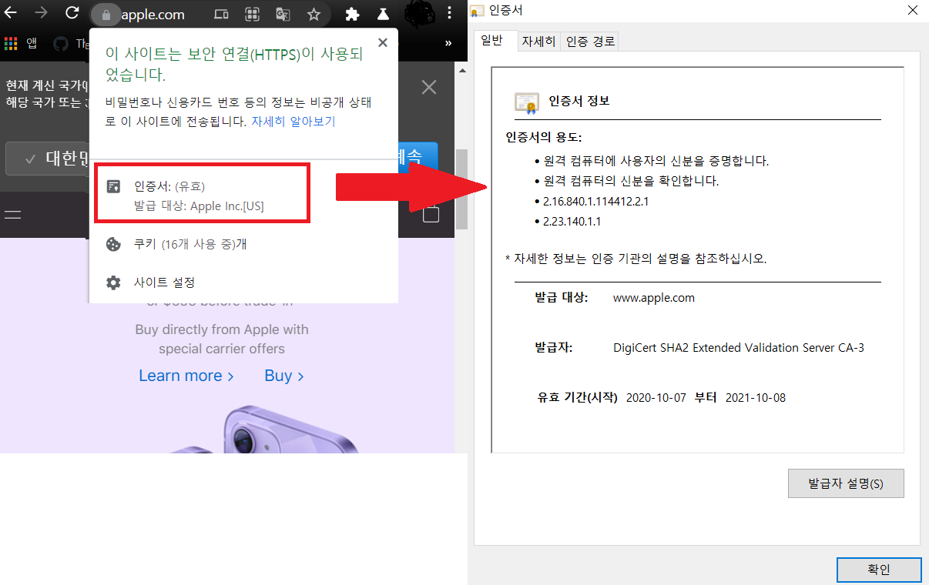The width and height of the screenshot is (929, 585).
Task: Click the 2020-10-07 start date
Action: tap(656, 398)
